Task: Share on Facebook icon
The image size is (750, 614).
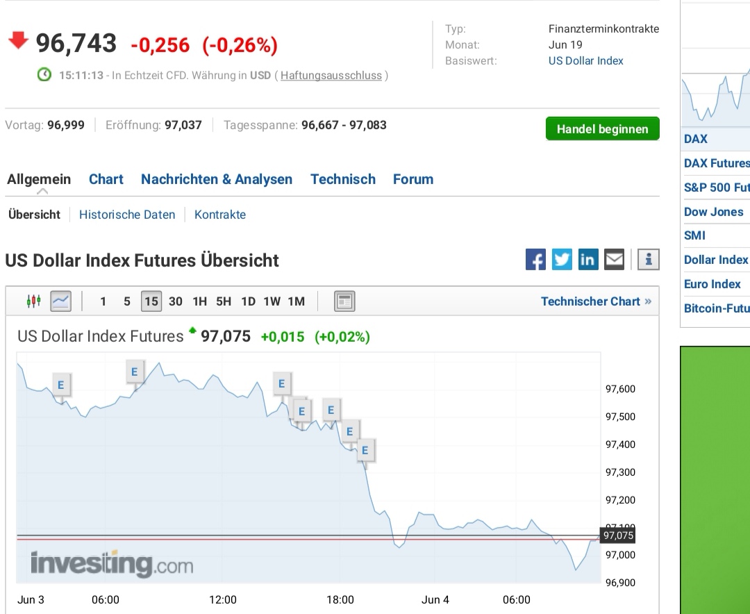Action: coord(535,259)
